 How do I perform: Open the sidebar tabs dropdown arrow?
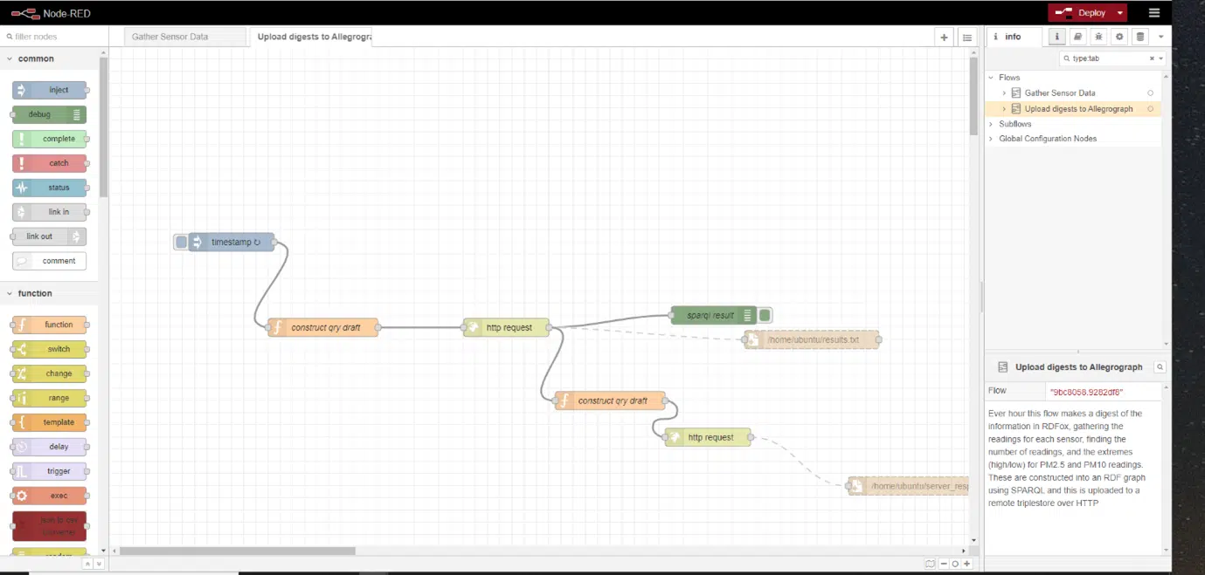(1160, 37)
